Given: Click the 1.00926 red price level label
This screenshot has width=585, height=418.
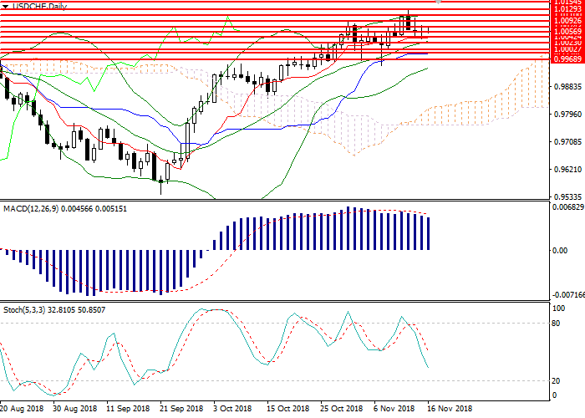Looking at the screenshot, I should [x=568, y=21].
